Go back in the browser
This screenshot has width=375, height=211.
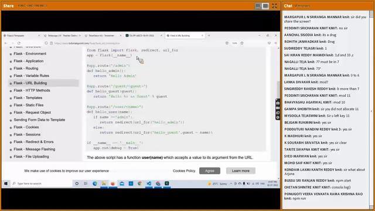pos(6,43)
